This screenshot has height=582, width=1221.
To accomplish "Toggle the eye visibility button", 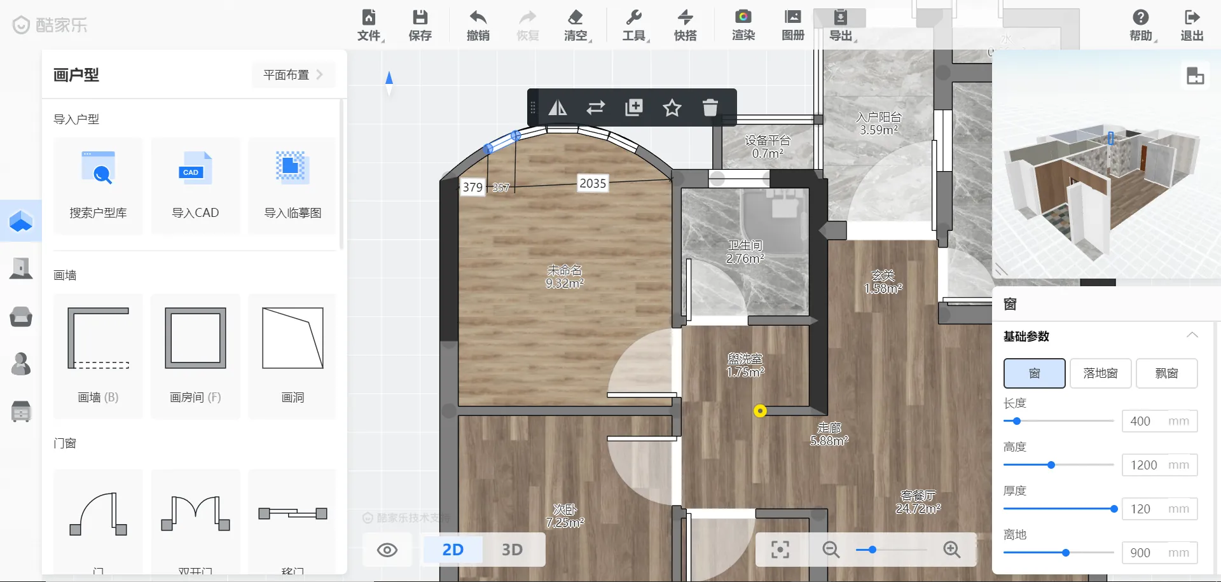I will click(x=387, y=550).
